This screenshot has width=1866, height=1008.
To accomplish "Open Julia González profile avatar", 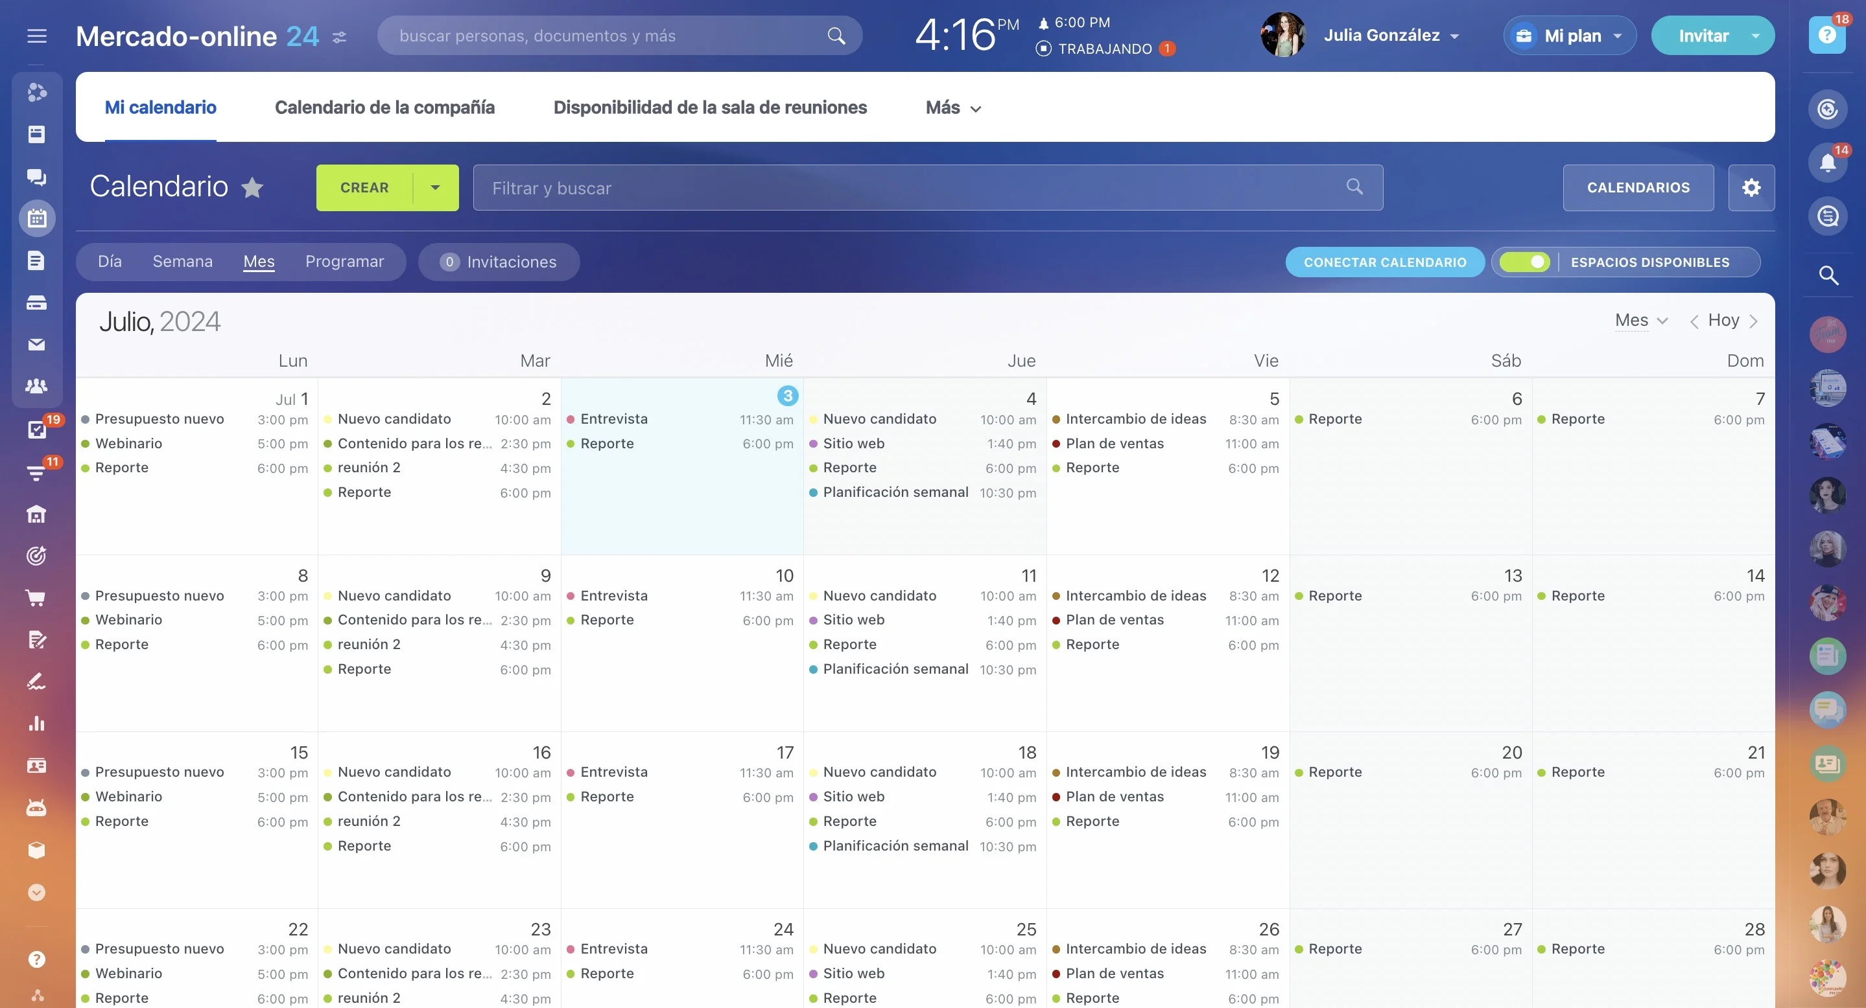I will (1283, 35).
